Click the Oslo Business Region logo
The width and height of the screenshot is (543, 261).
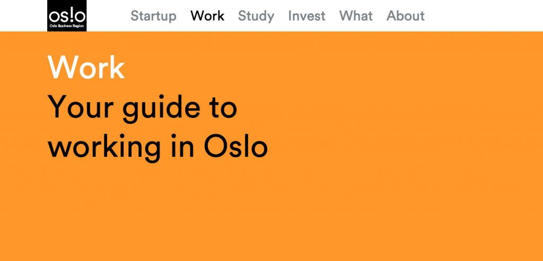pos(67,15)
